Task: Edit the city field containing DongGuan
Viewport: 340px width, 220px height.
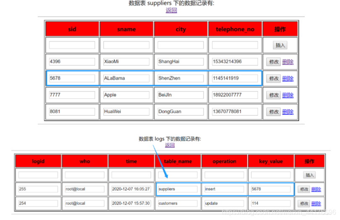Action: click(180, 111)
